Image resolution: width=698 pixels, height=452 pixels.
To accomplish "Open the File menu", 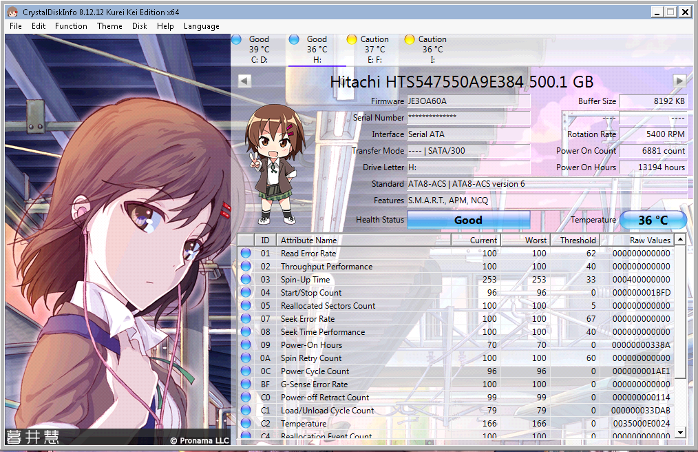I will coord(16,26).
